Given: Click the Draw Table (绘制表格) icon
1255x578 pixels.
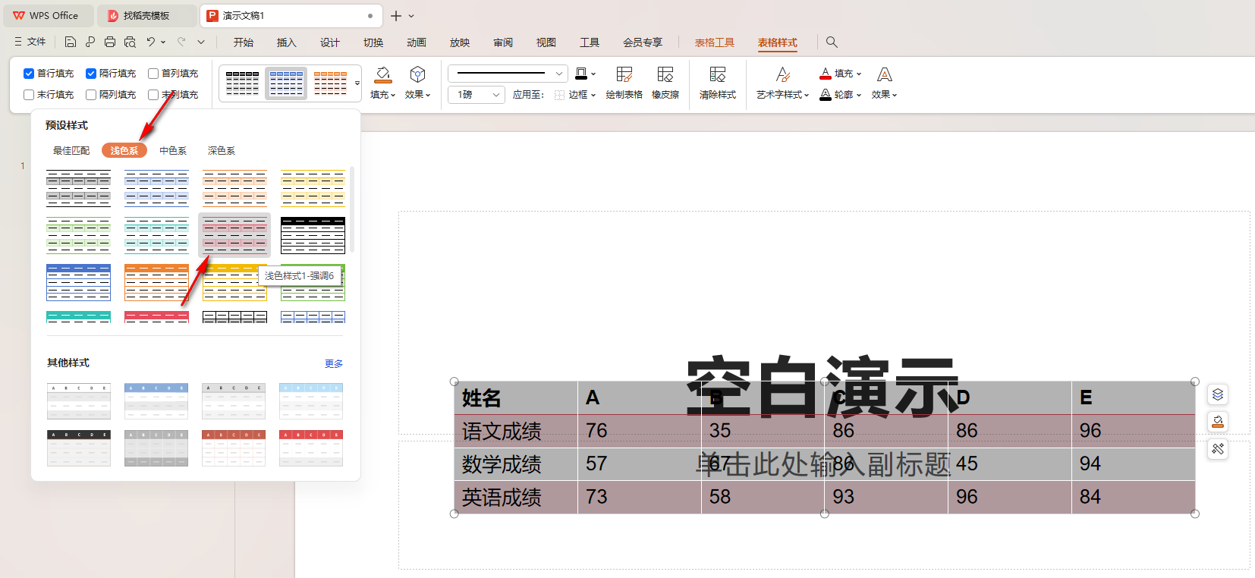Looking at the screenshot, I should point(624,75).
